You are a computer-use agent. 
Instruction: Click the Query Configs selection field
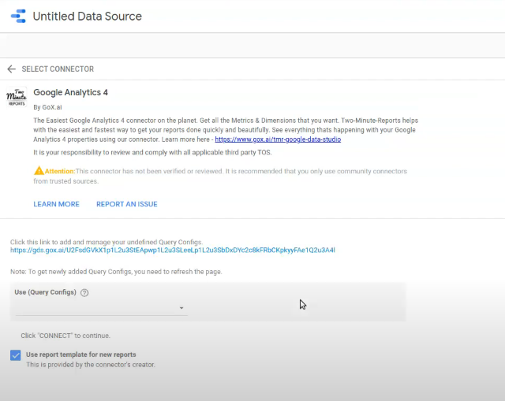pos(101,308)
